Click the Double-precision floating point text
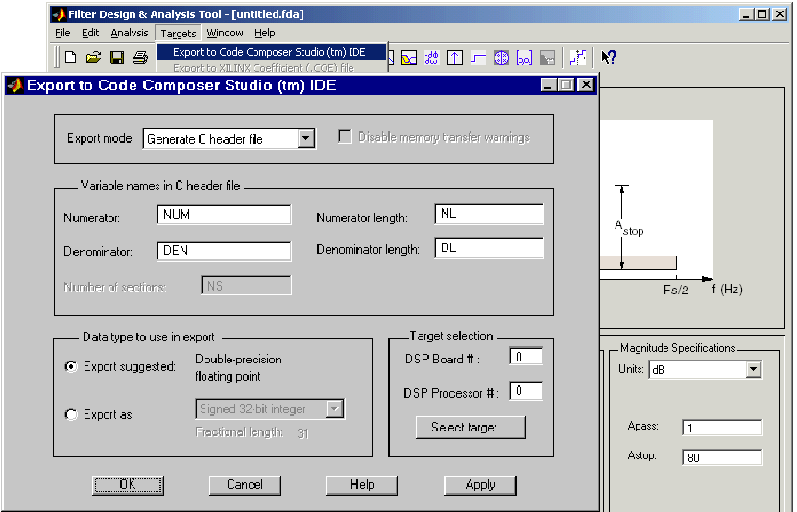This screenshot has width=797, height=512. (x=238, y=367)
